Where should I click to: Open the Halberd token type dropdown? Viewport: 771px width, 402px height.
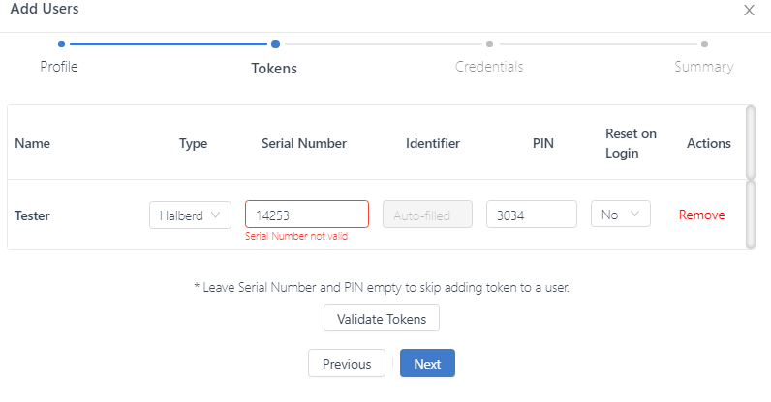point(190,215)
